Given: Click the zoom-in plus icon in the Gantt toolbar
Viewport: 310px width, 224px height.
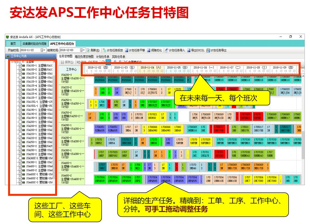Looking at the screenshot, I should [115, 62].
